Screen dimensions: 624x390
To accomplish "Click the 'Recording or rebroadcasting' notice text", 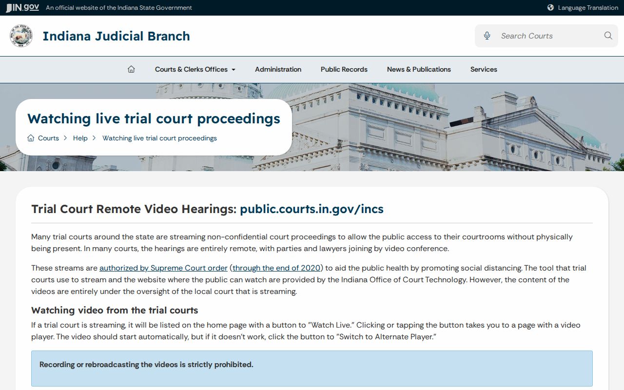I will (146, 365).
